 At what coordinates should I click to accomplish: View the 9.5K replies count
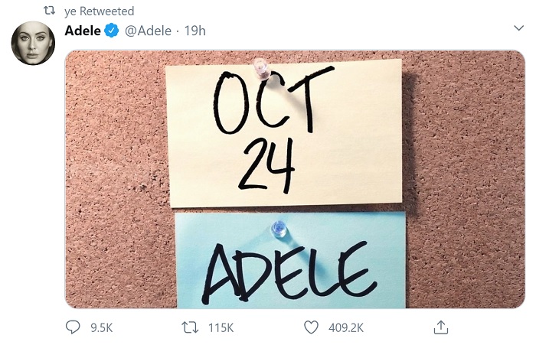(102, 328)
